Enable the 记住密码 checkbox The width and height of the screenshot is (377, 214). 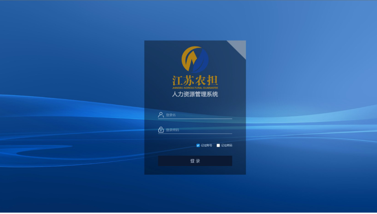(x=218, y=146)
